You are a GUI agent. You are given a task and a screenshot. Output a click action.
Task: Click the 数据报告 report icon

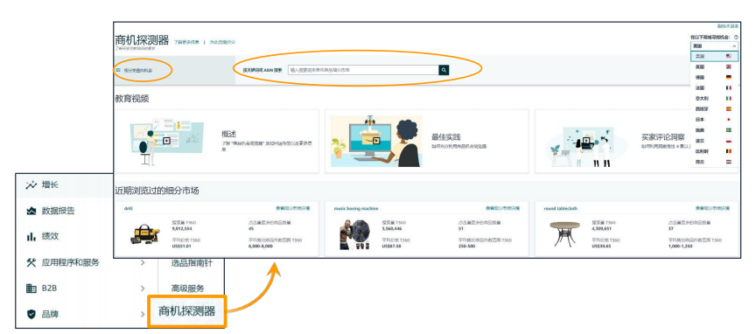[31, 211]
